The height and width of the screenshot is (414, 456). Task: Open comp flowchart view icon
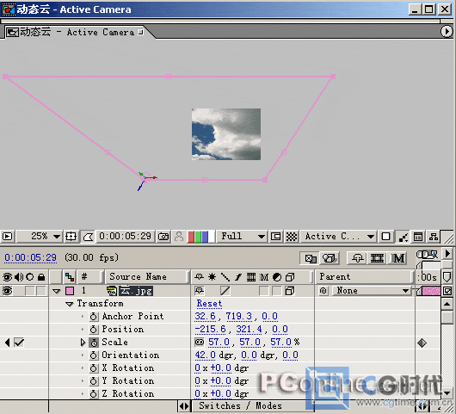(x=434, y=237)
